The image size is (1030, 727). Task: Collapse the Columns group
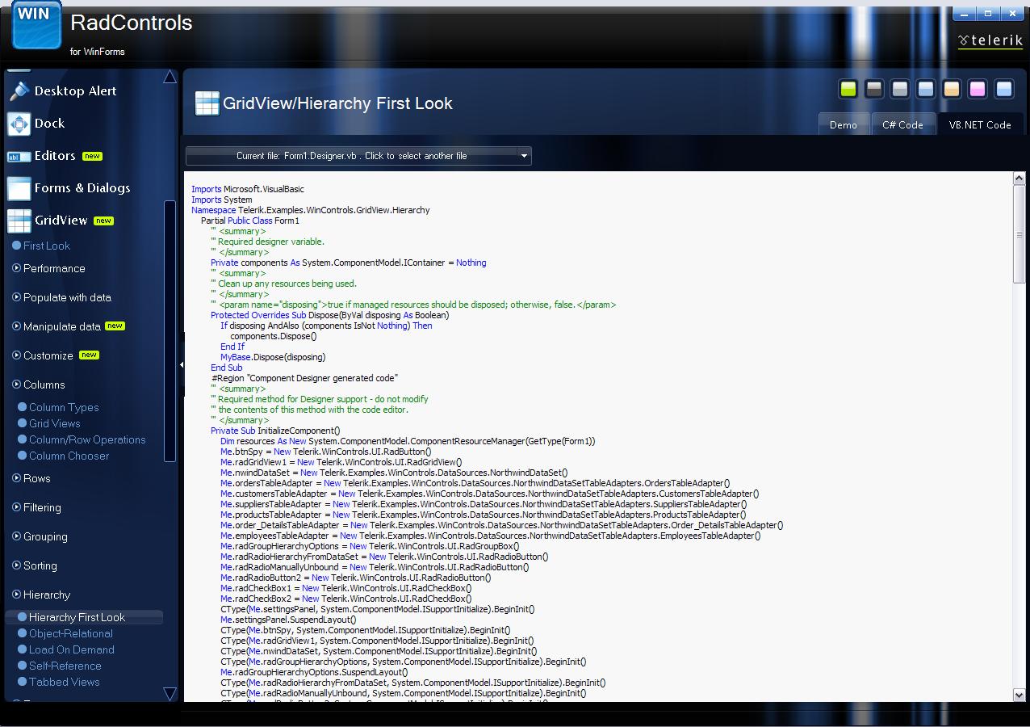click(16, 385)
